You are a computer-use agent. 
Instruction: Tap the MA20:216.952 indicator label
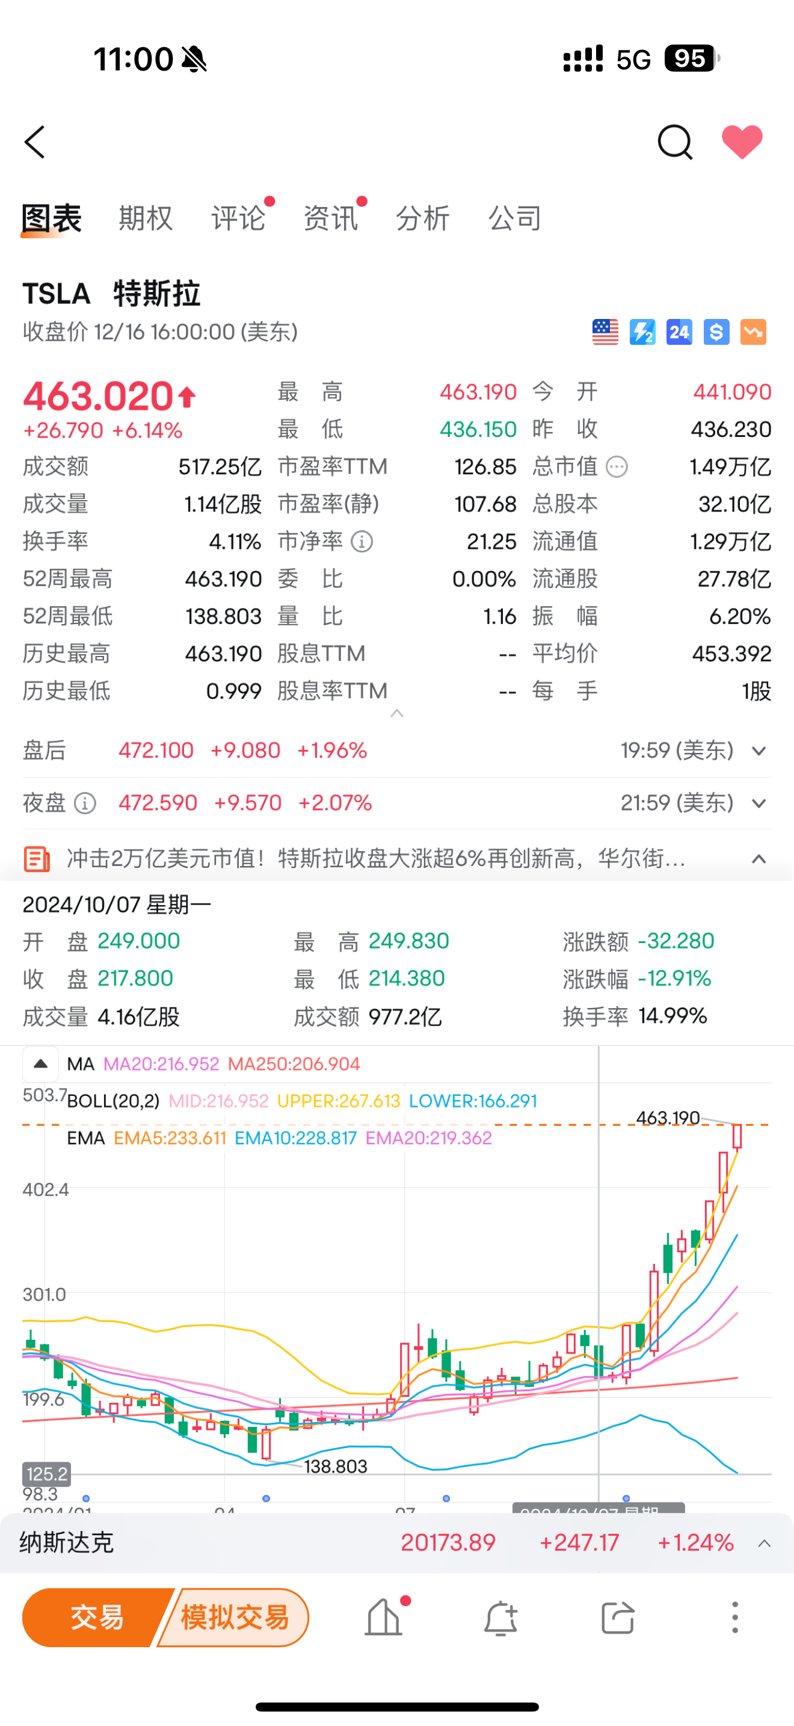(161, 1064)
